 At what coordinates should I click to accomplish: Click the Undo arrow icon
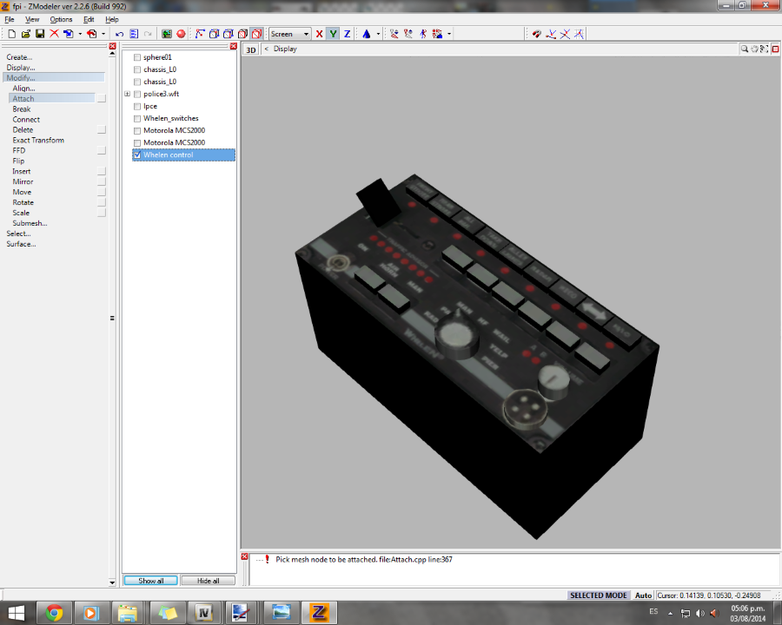coord(120,34)
